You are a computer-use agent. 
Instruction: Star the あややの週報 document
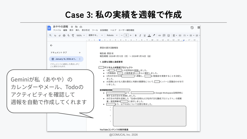tap(72, 27)
